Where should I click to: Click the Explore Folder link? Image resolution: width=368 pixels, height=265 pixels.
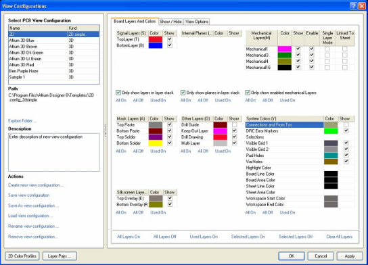[x=22, y=121]
